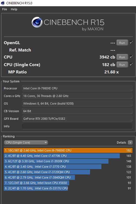Select the Core i7-3930K ranking bar
Screen dimensions: 136x204
point(56,161)
